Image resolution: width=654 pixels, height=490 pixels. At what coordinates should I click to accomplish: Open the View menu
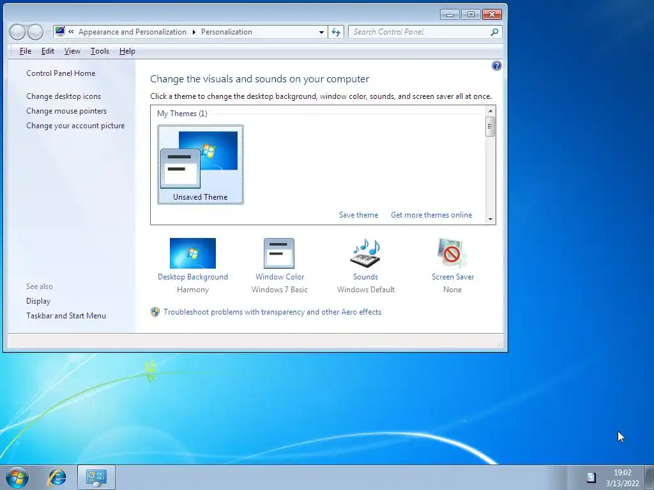[x=72, y=51]
